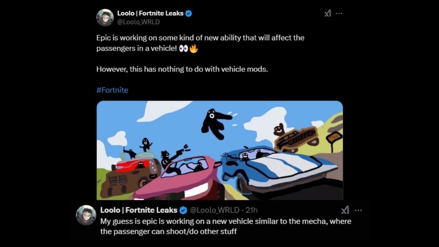This screenshot has height=247, width=439.
Task: Open the cartoon cars image attachment
Action: pyautogui.click(x=219, y=150)
